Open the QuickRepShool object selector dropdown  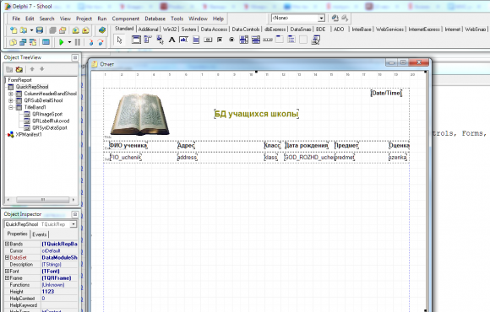click(x=73, y=224)
